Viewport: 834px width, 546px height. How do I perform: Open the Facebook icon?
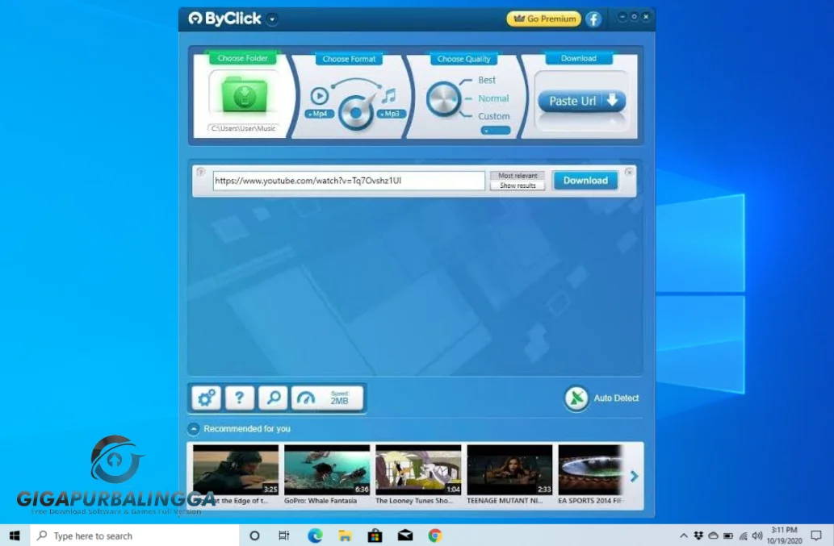(x=593, y=19)
